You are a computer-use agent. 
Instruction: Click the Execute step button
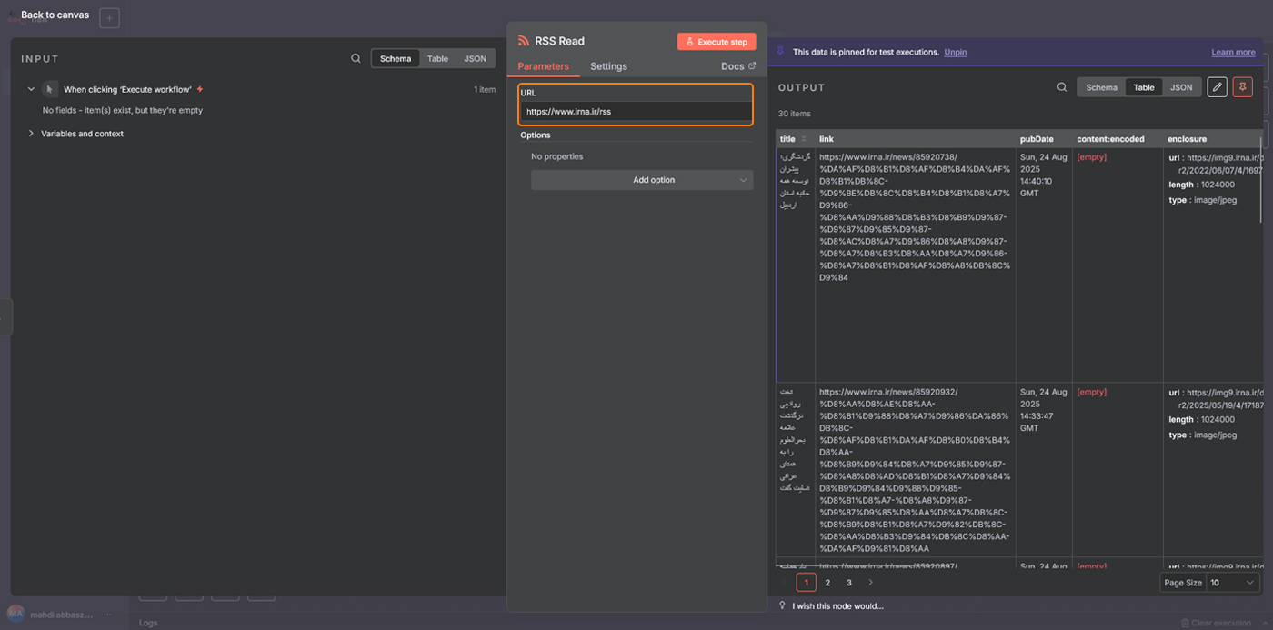tap(716, 42)
